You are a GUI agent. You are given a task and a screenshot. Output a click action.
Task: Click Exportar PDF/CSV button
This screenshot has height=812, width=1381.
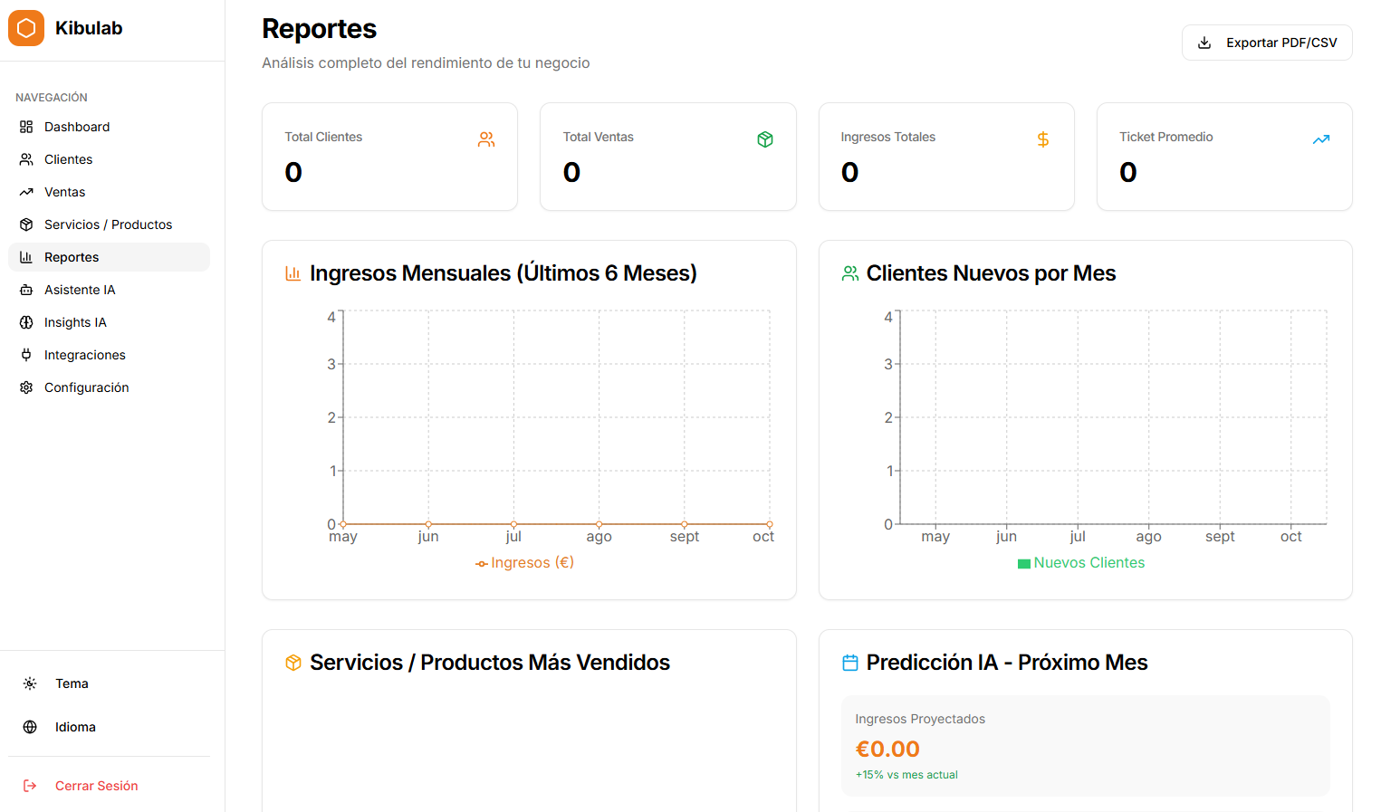1266,43
